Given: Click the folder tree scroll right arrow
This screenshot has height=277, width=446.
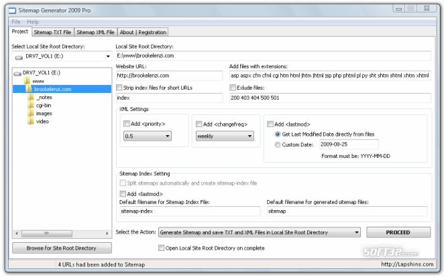Looking at the screenshot, I should [107, 234].
